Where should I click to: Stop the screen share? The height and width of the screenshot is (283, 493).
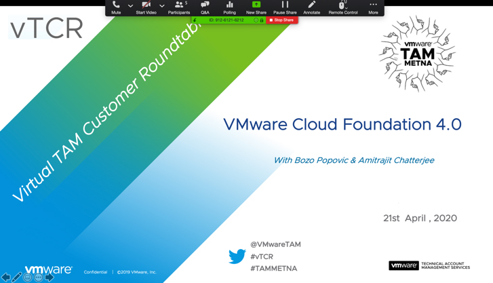(282, 20)
